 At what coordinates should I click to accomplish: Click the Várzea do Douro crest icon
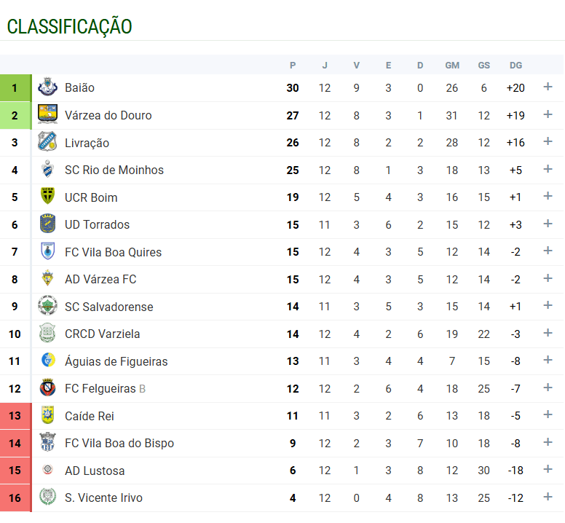[47, 115]
